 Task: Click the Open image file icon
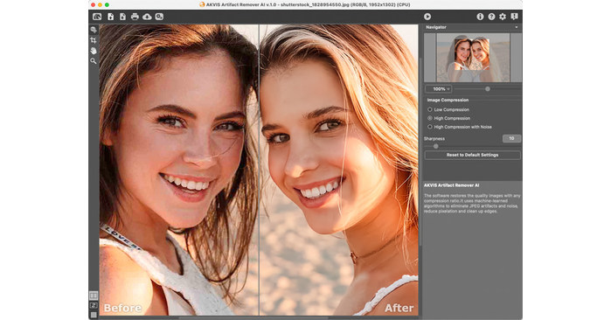[x=111, y=17]
